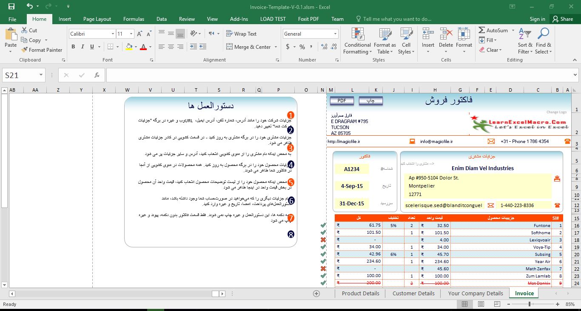The width and height of the screenshot is (581, 311).
Task: Open Cell Styles gallery
Action: 406,41
